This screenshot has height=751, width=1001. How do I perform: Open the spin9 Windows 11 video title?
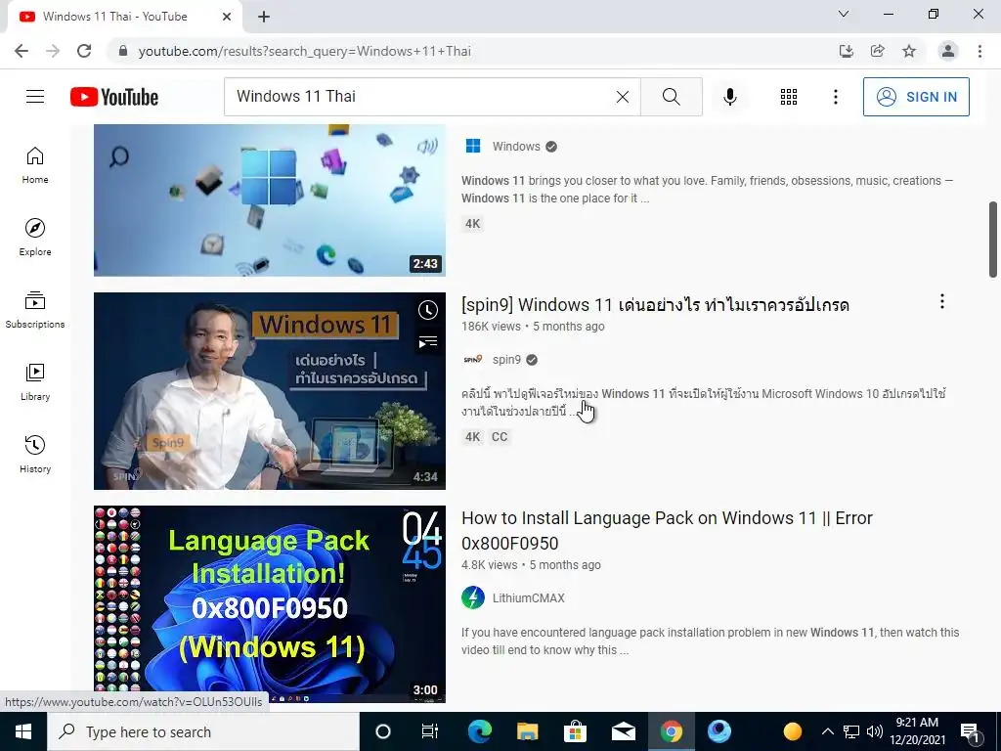tap(655, 305)
